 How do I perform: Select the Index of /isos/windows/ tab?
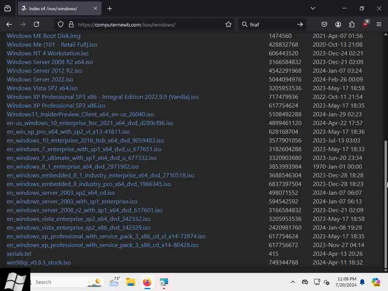click(x=59, y=8)
